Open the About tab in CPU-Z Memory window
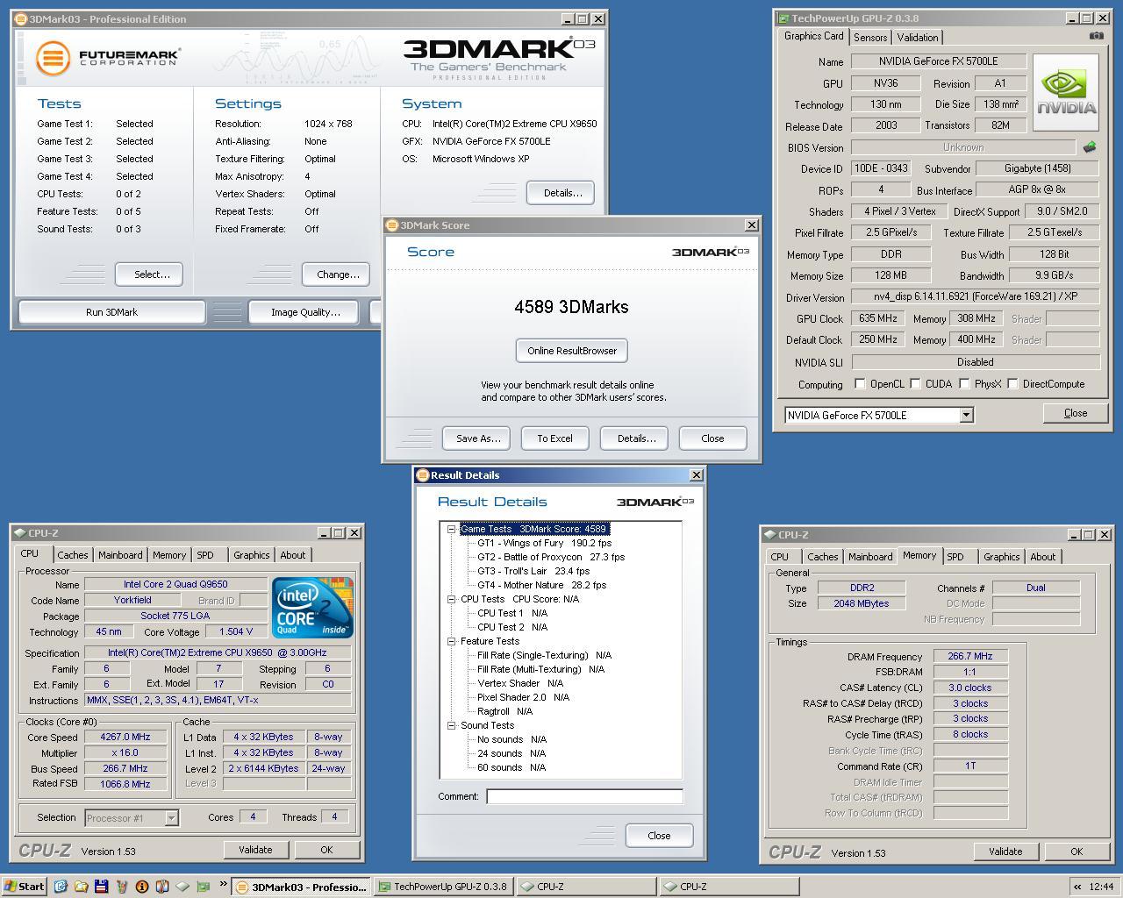 pos(1042,557)
